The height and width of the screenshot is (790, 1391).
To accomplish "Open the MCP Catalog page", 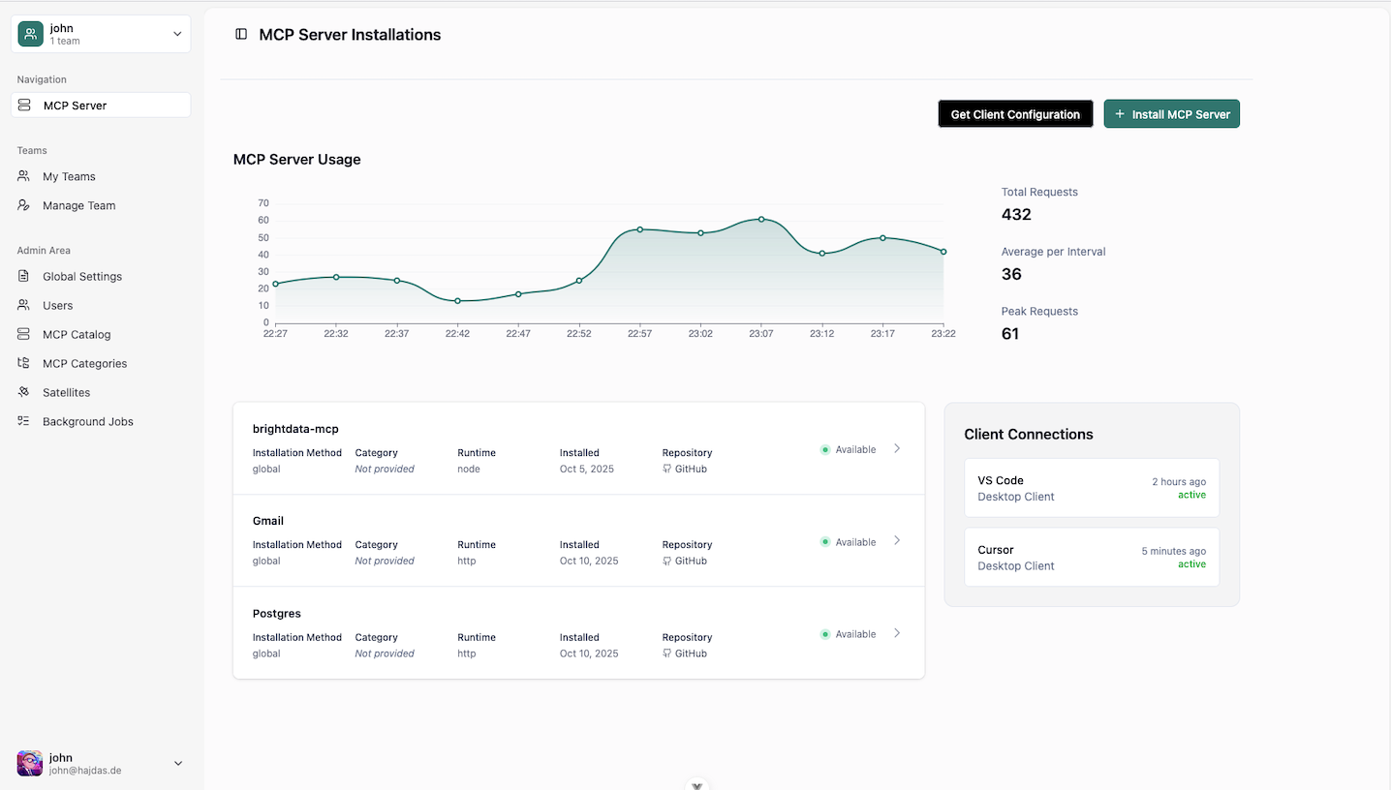I will click(x=74, y=334).
